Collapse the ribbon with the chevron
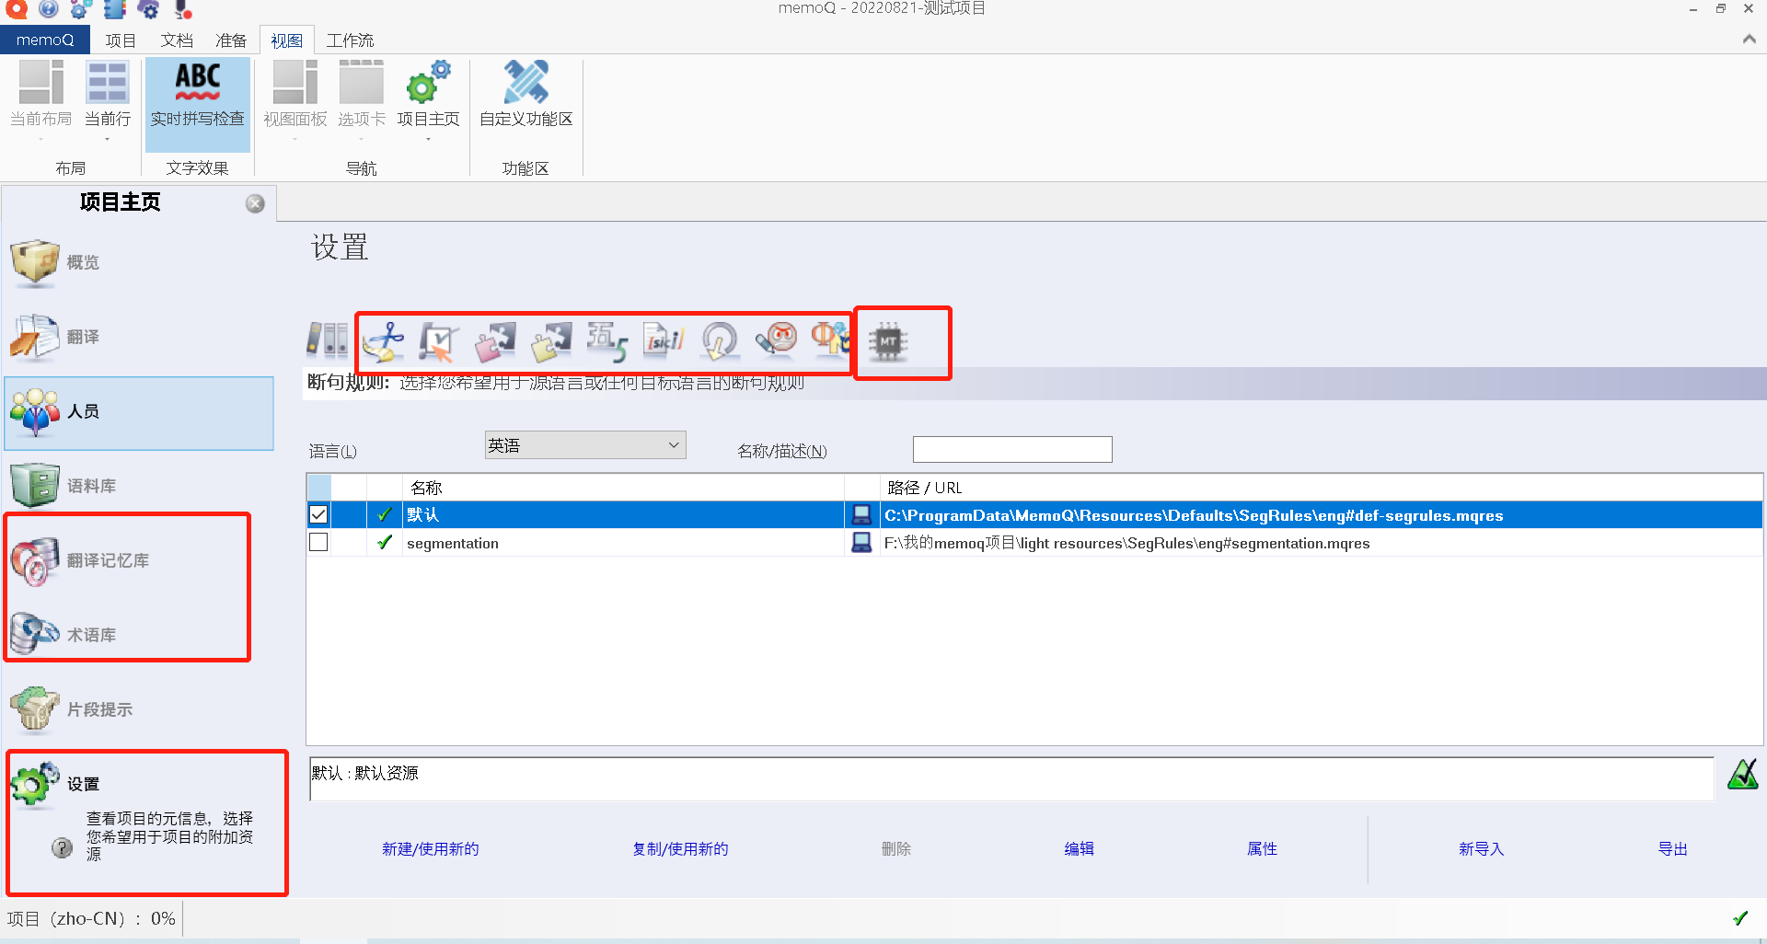 tap(1749, 39)
